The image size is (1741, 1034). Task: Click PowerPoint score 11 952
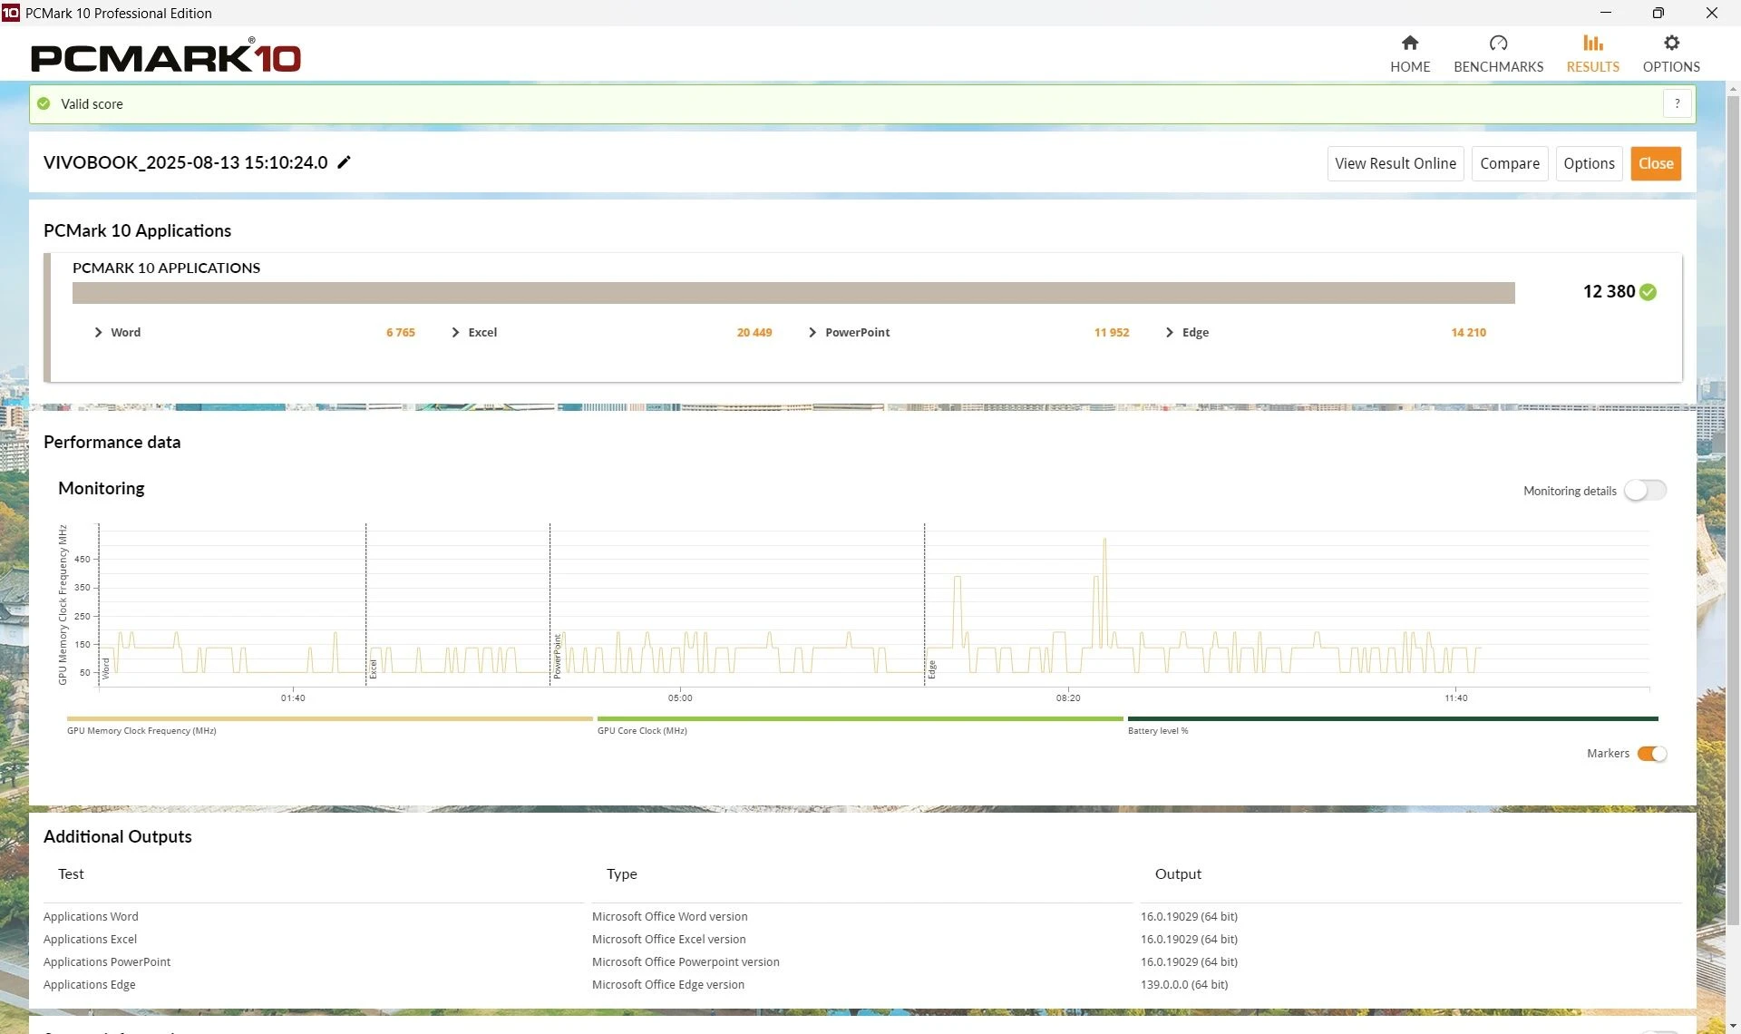click(x=1111, y=332)
